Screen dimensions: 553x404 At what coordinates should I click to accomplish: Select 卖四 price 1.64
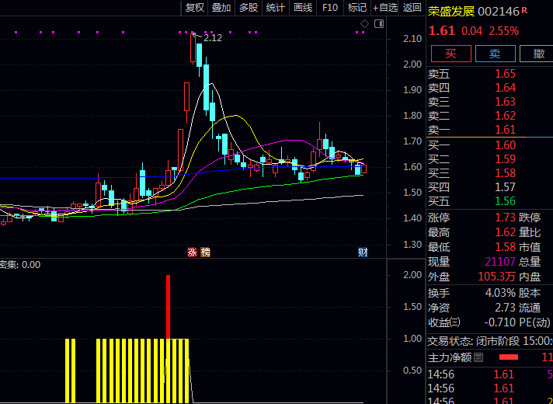coord(505,88)
